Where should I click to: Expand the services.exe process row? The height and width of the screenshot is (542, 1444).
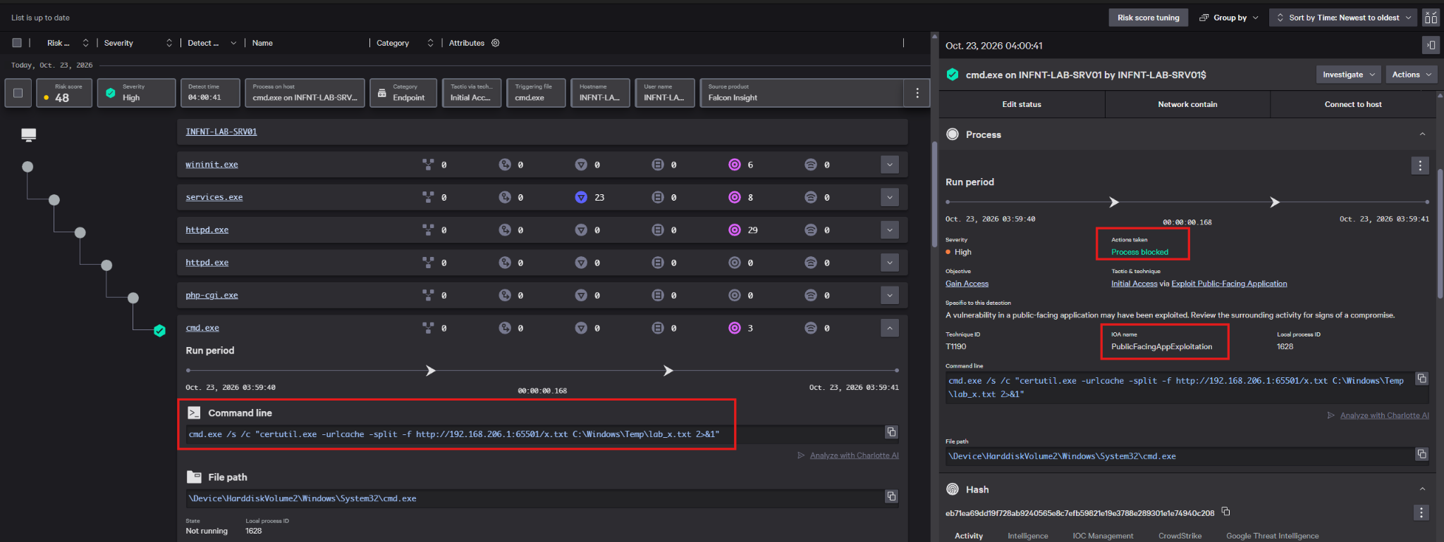[x=890, y=197]
